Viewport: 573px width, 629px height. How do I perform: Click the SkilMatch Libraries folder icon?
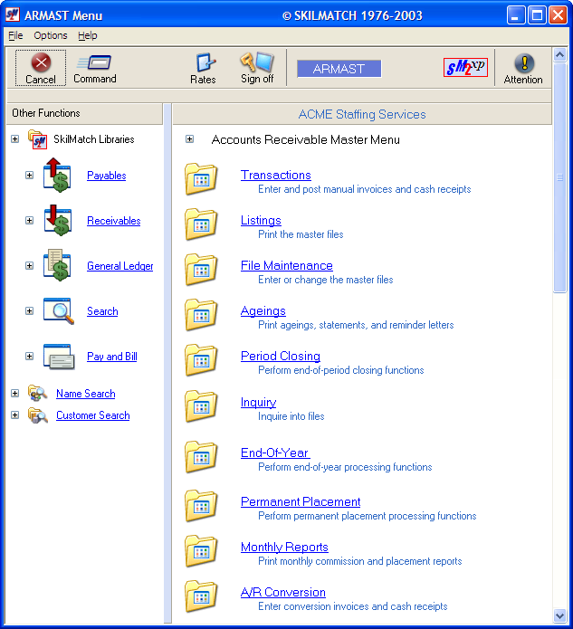pos(37,139)
